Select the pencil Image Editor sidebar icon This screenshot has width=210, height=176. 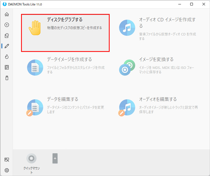(7, 46)
